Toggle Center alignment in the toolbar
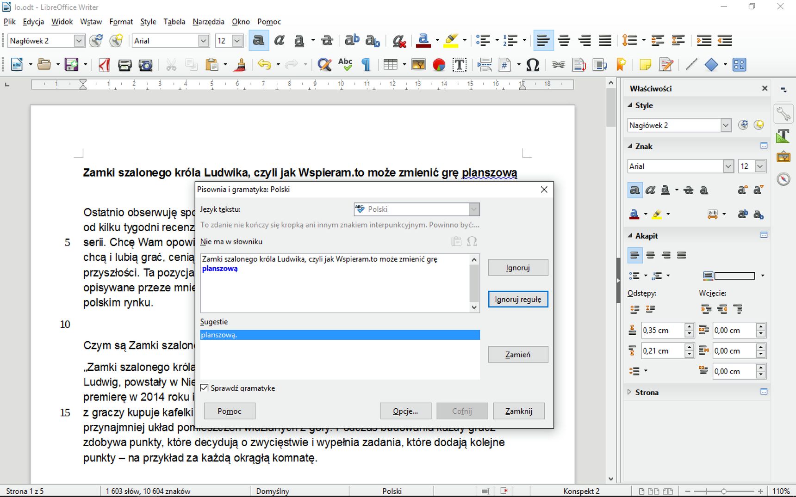The image size is (796, 497). point(564,41)
